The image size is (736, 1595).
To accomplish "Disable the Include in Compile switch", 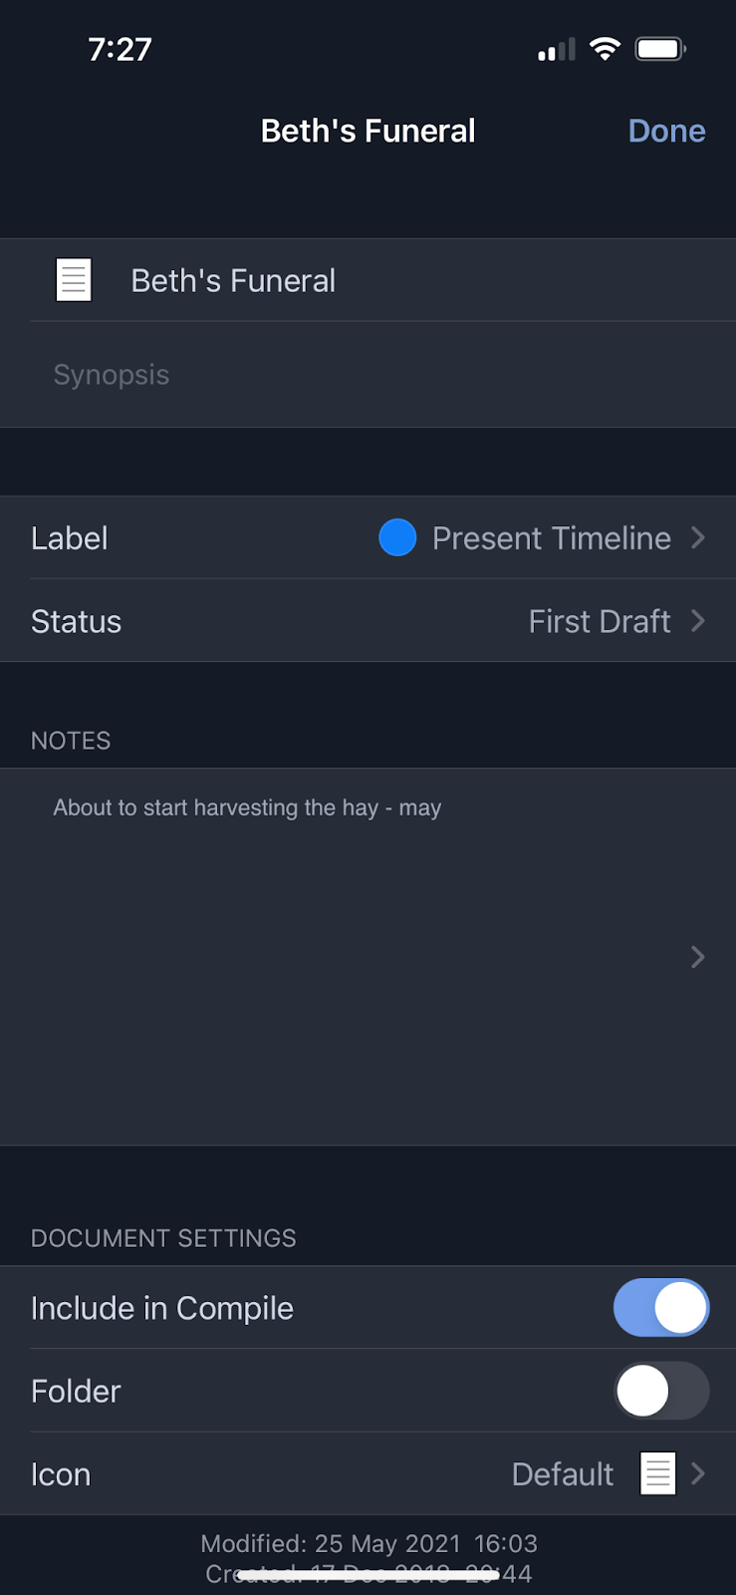I will (x=661, y=1308).
